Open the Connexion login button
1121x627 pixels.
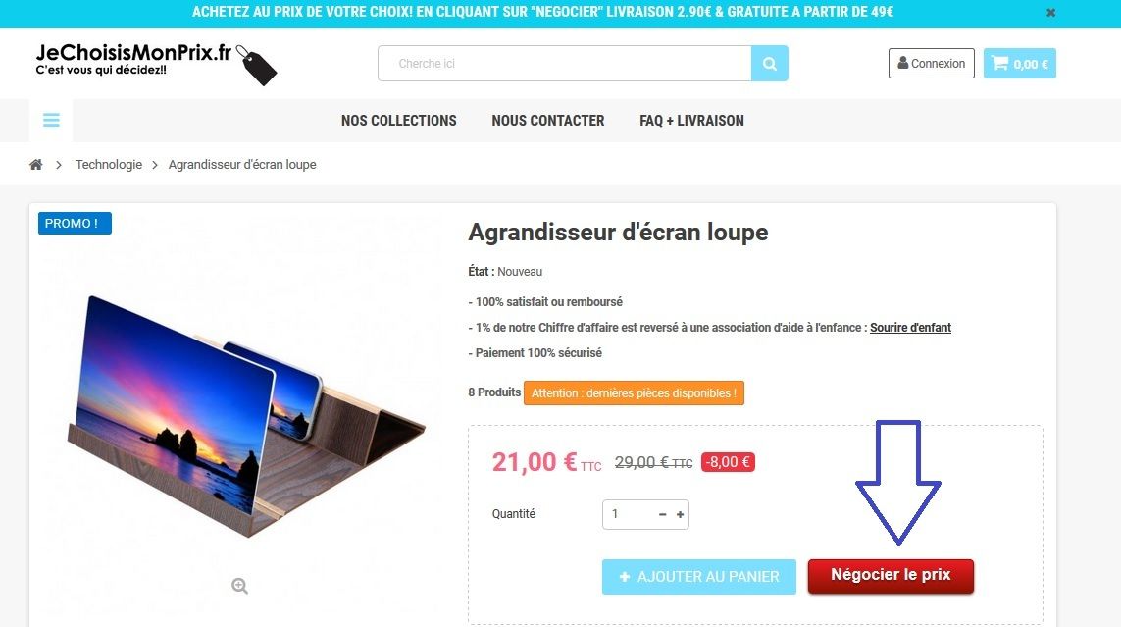click(931, 64)
